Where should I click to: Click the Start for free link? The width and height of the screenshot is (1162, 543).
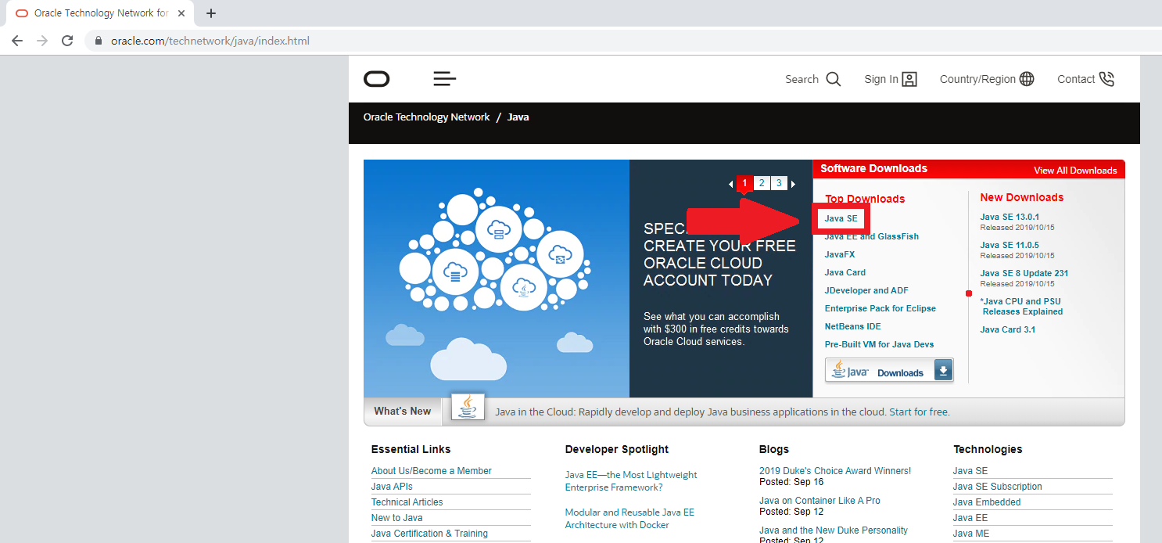click(x=918, y=412)
